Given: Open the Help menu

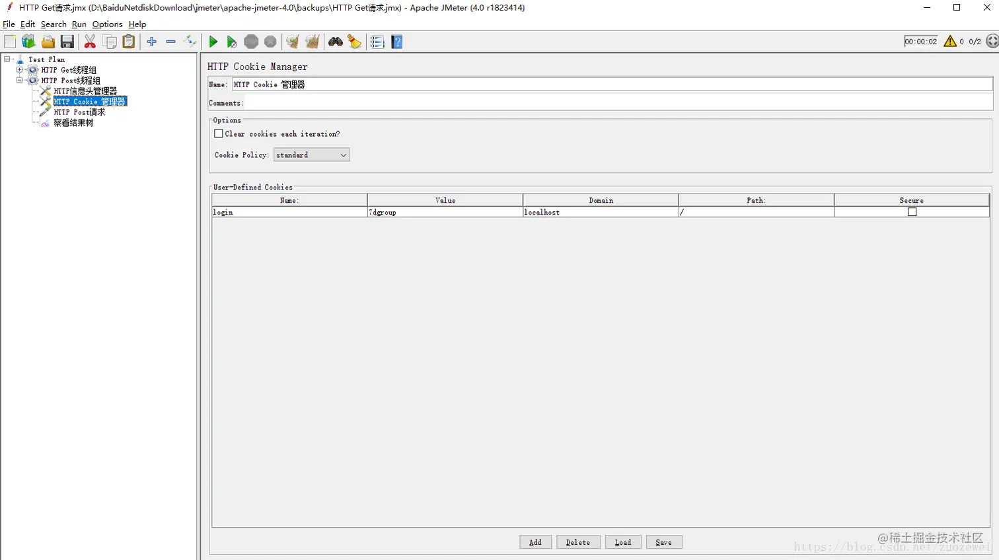Looking at the screenshot, I should pyautogui.click(x=137, y=24).
